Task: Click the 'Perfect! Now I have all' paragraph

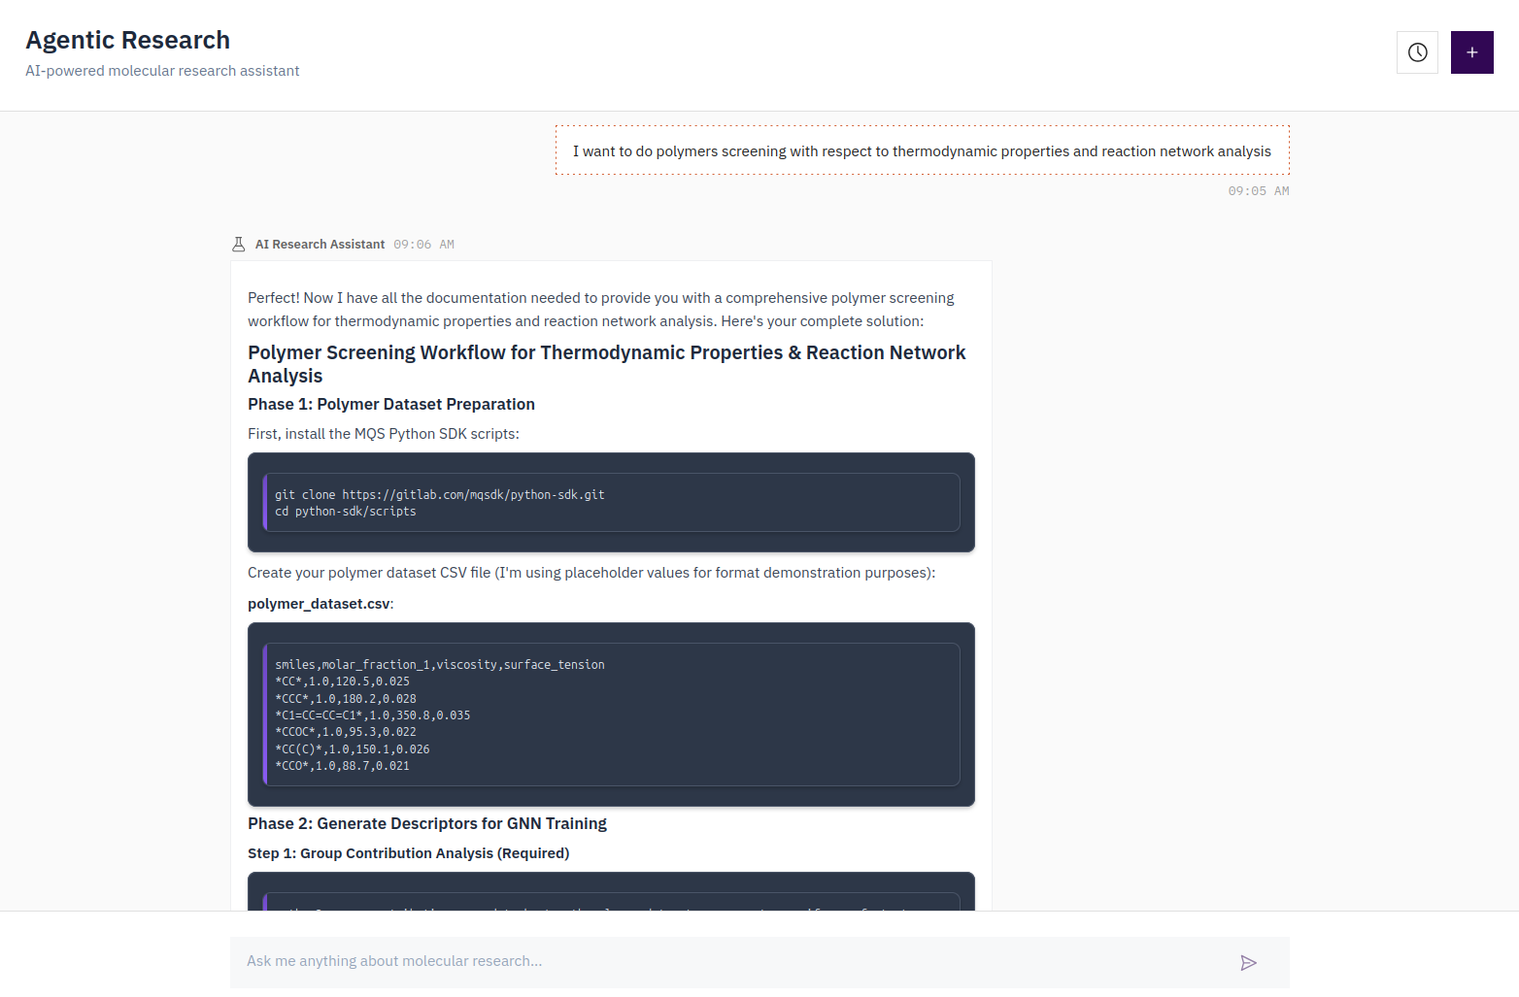Action: [x=601, y=310]
